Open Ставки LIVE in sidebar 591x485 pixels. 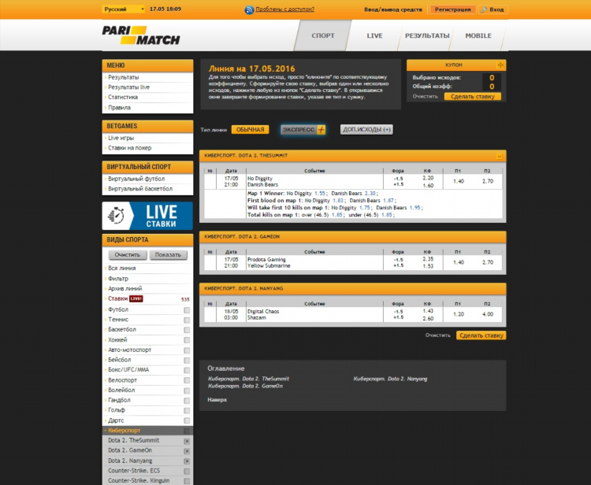(x=125, y=298)
